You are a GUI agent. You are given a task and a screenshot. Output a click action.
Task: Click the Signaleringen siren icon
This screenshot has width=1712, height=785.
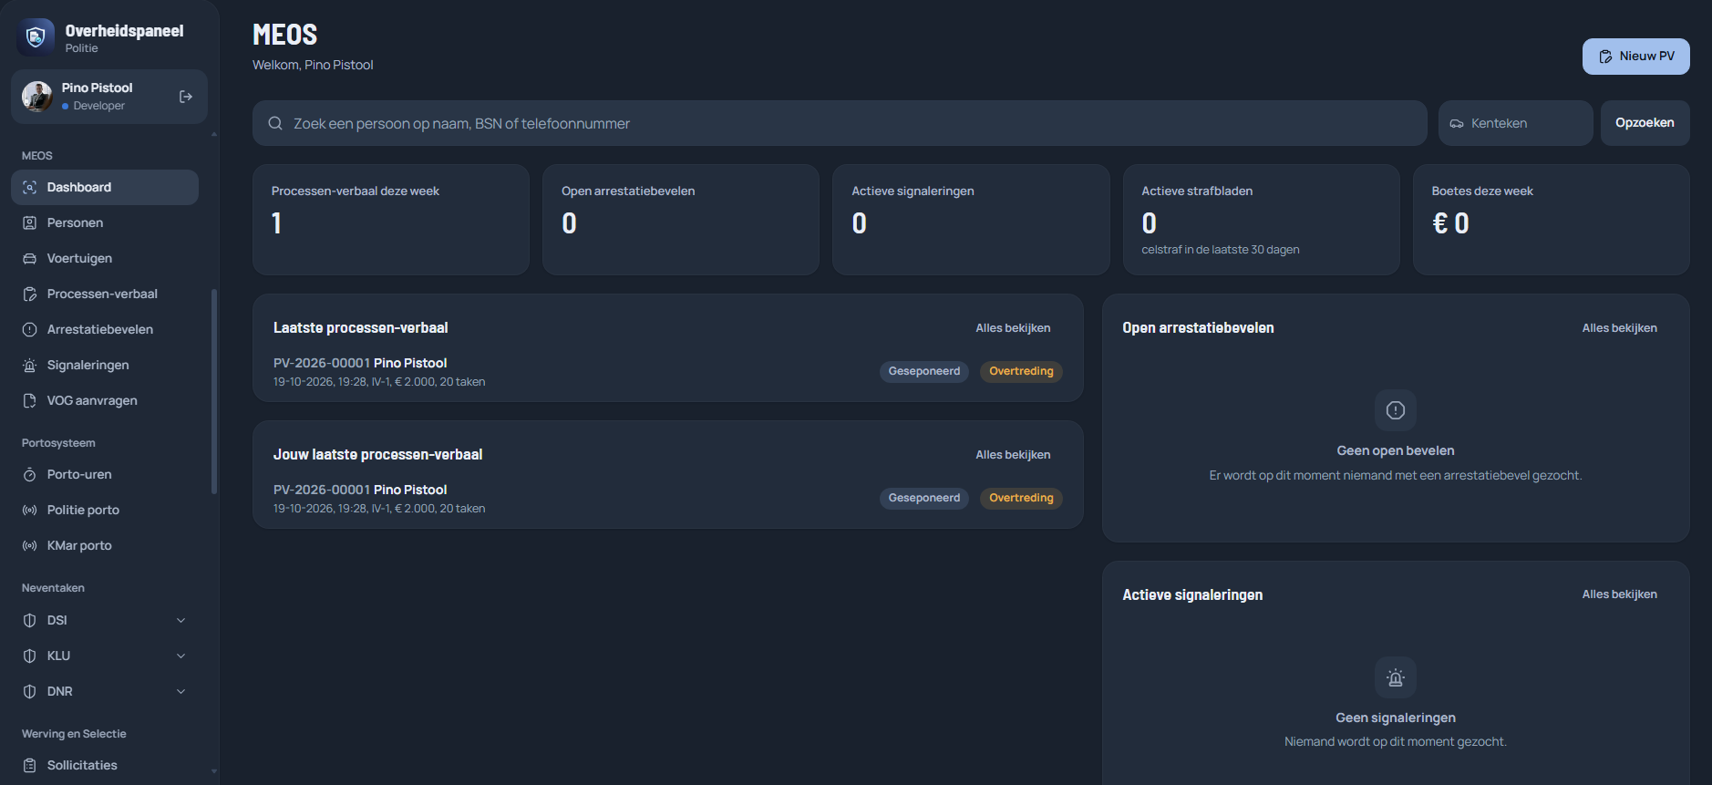tap(30, 365)
